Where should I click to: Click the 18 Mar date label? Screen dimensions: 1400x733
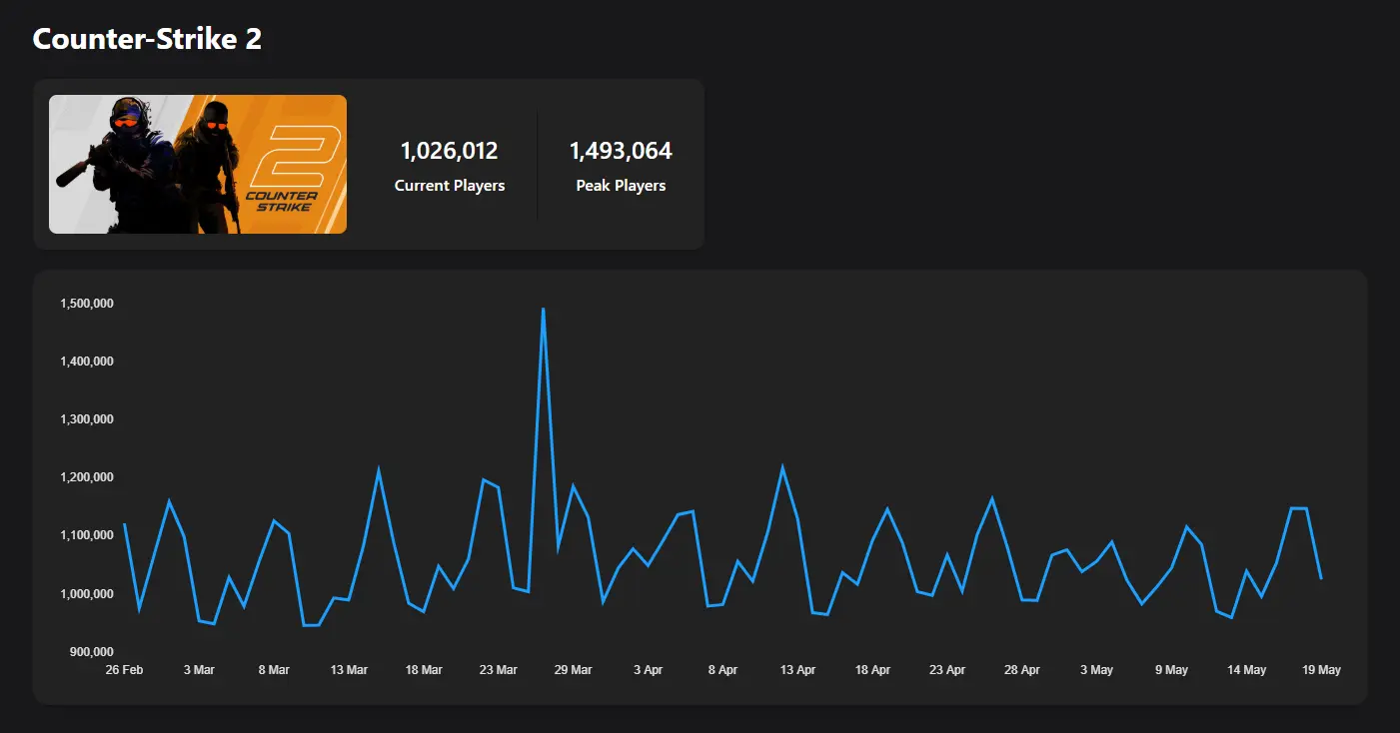tap(424, 670)
